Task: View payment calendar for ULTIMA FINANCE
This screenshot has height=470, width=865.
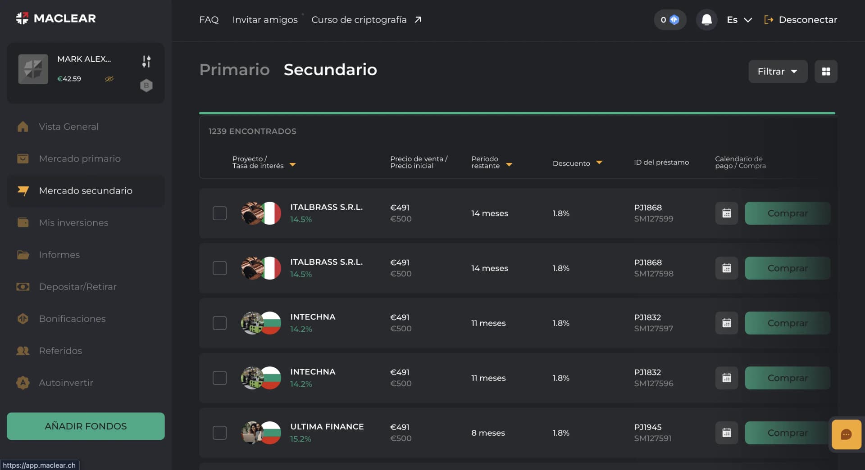Action: [727, 433]
